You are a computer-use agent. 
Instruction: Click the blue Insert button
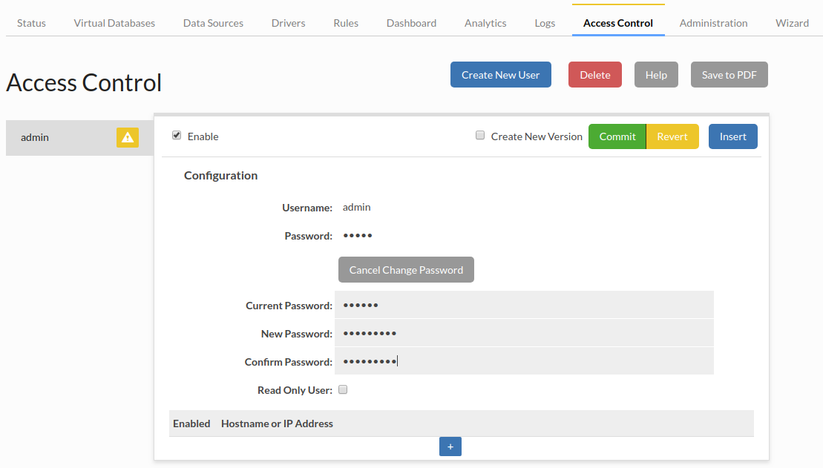point(732,136)
